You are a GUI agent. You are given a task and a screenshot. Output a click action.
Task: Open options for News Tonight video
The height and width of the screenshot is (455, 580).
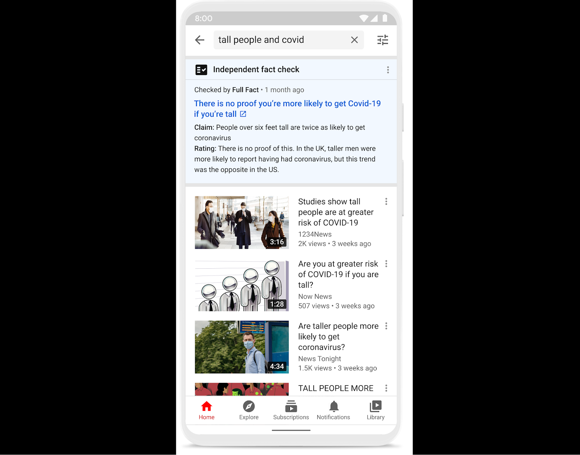coord(386,326)
